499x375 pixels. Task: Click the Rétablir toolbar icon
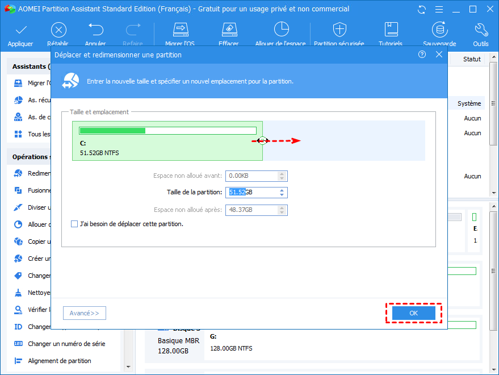[58, 30]
